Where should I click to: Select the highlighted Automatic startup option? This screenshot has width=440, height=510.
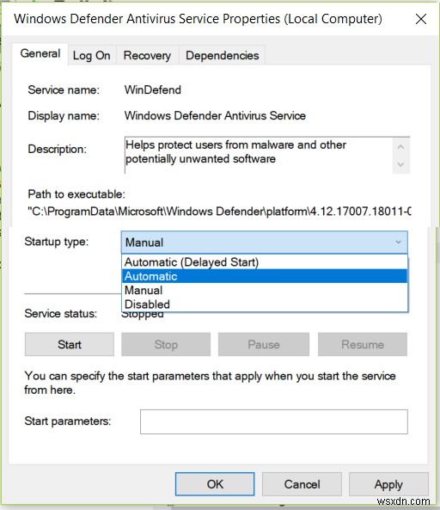(x=265, y=276)
